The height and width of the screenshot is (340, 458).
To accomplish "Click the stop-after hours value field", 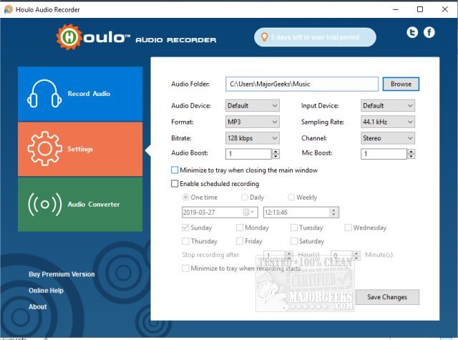I will [275, 256].
